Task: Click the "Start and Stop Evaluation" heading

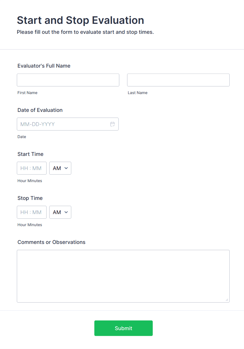Action: click(81, 20)
